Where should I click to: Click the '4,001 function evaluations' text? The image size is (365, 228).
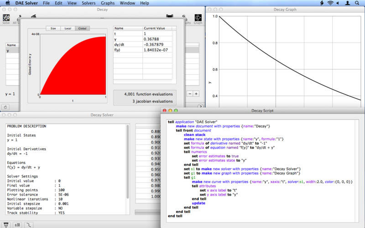(148, 94)
